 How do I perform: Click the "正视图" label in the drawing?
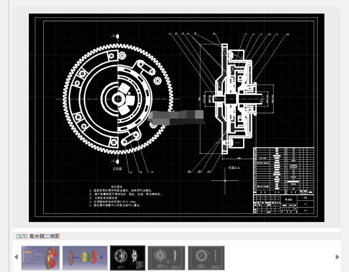(117, 169)
